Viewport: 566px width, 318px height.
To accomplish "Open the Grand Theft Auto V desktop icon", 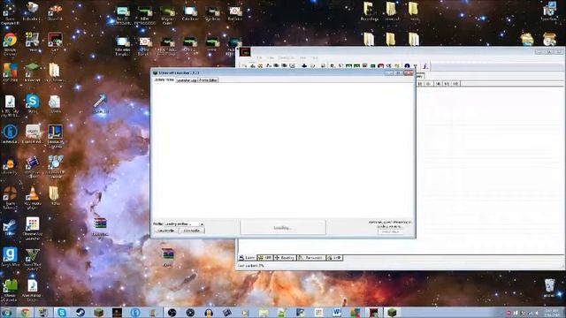I will click(x=33, y=259).
